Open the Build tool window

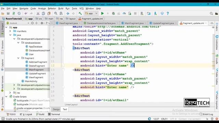click(40, 114)
